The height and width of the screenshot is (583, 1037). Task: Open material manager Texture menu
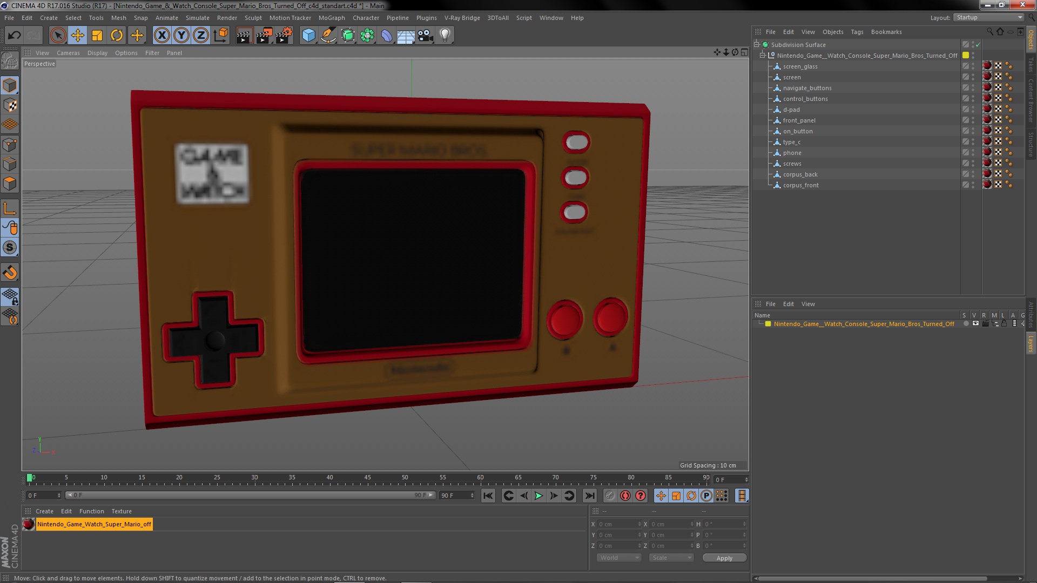point(122,511)
